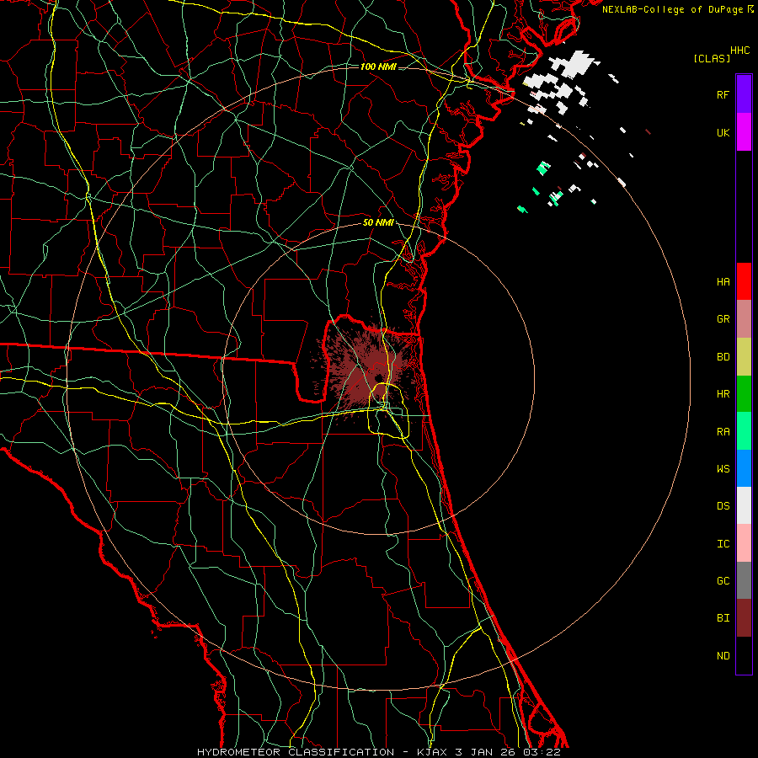Pick the RA light green swatch
Screen dimensions: 758x758
point(744,431)
